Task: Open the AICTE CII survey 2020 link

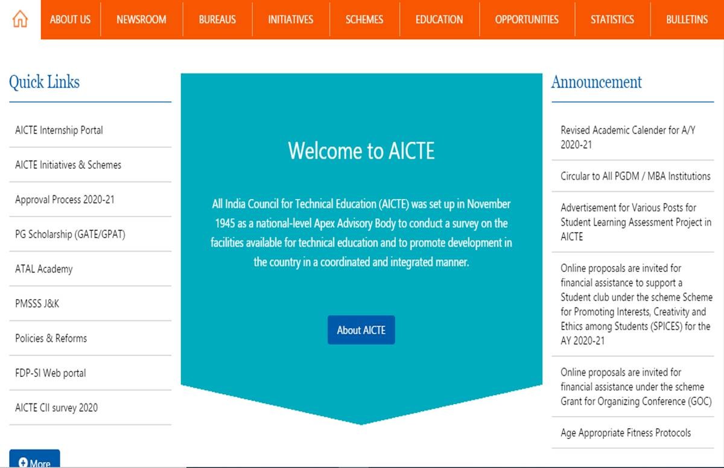Action: click(x=56, y=408)
